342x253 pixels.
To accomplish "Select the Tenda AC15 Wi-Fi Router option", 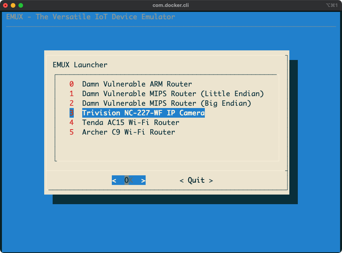I will pyautogui.click(x=131, y=122).
